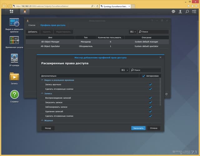Sort by the Name (Имя) column header
The height and width of the screenshot is (156, 200).
tap(50, 37)
